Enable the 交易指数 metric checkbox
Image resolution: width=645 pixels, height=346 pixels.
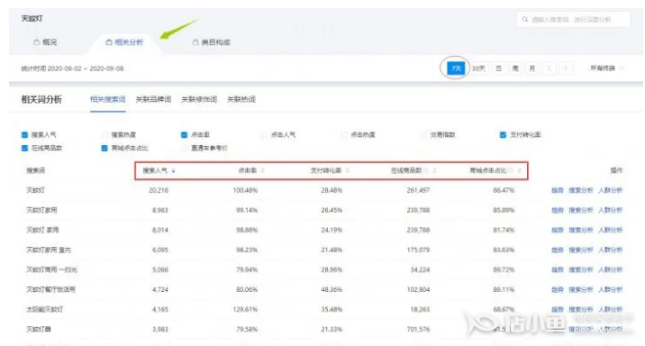pyautogui.click(x=423, y=135)
